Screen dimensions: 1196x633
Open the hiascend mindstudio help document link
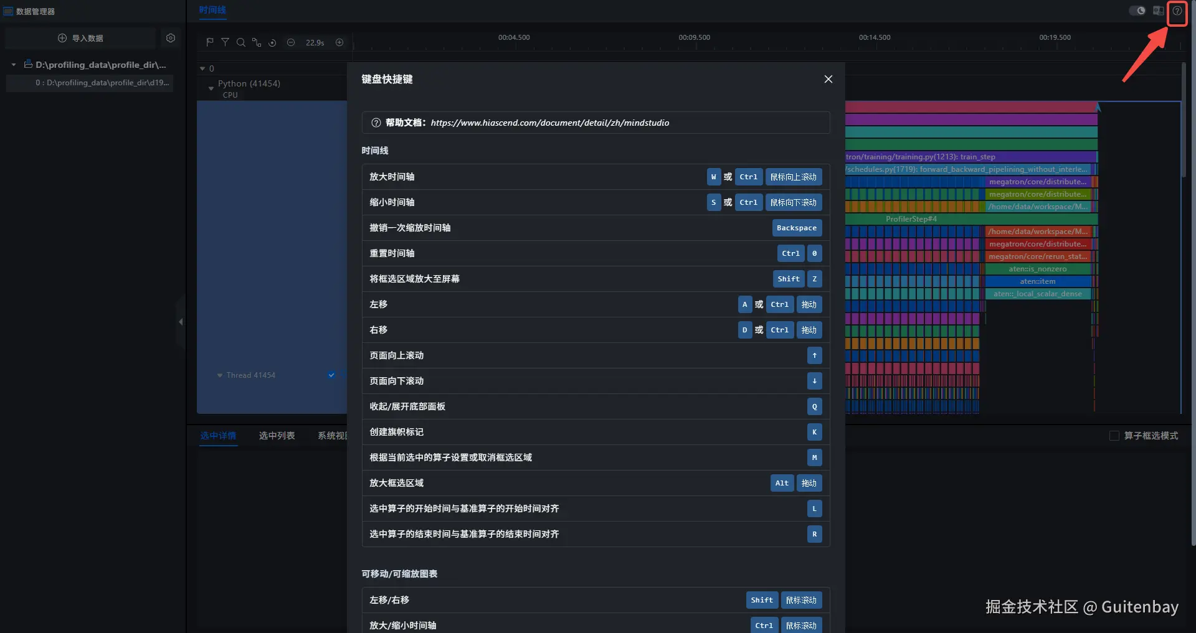pos(550,123)
